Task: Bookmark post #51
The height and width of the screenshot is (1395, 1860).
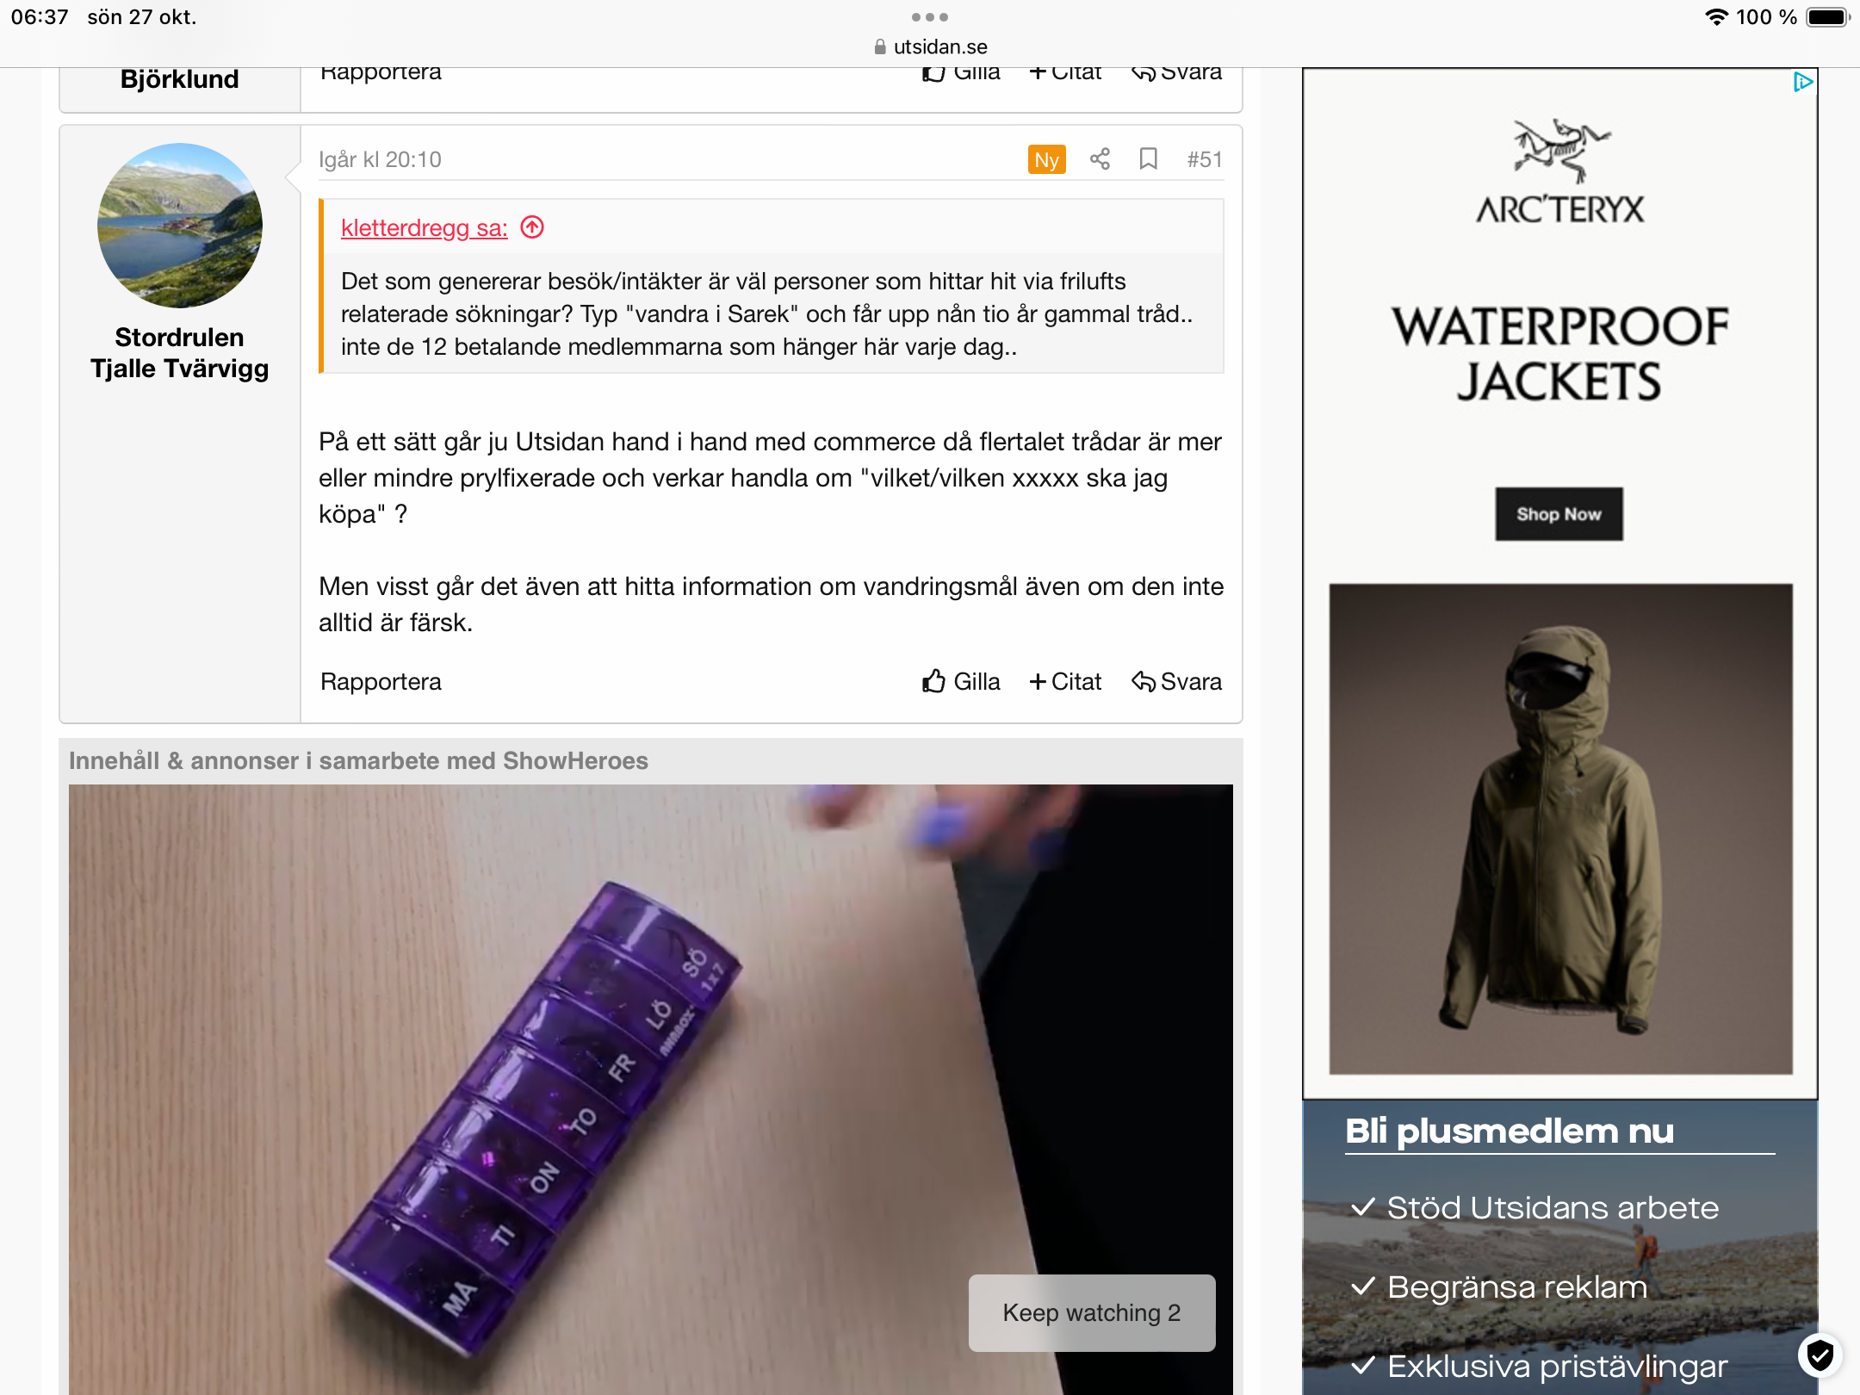Action: [1148, 159]
